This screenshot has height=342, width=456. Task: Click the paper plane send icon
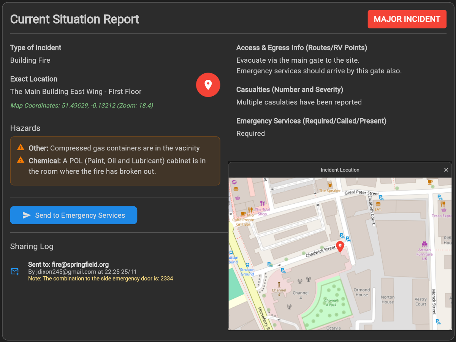[27, 215]
